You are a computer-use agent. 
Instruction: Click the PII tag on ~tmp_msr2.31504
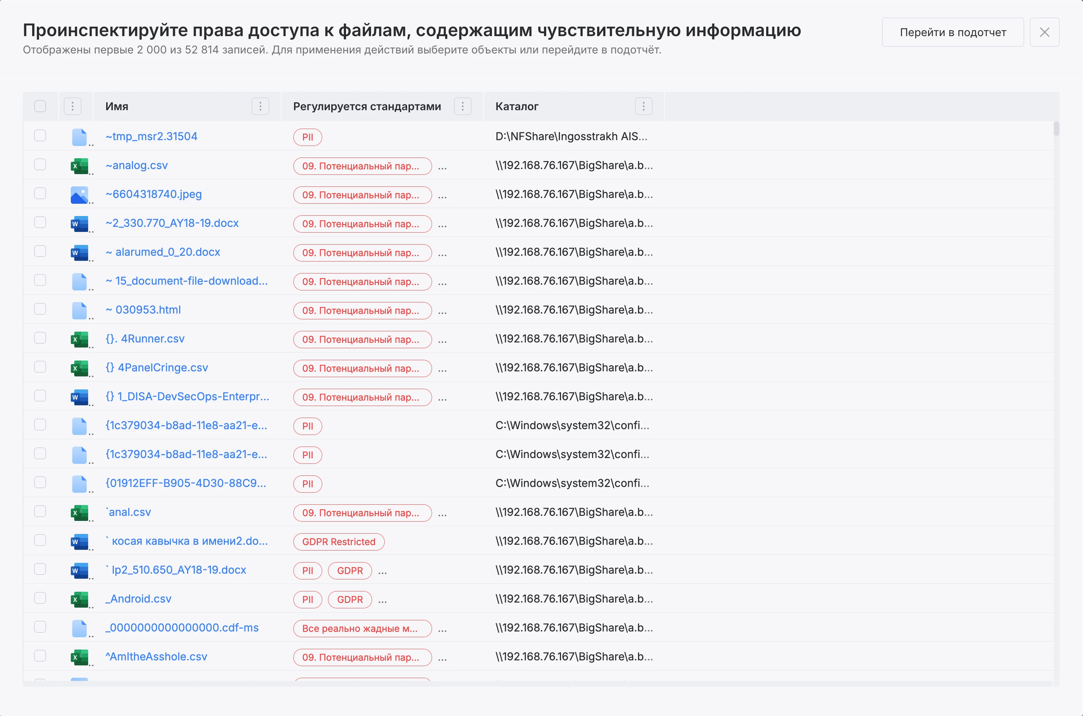308,137
